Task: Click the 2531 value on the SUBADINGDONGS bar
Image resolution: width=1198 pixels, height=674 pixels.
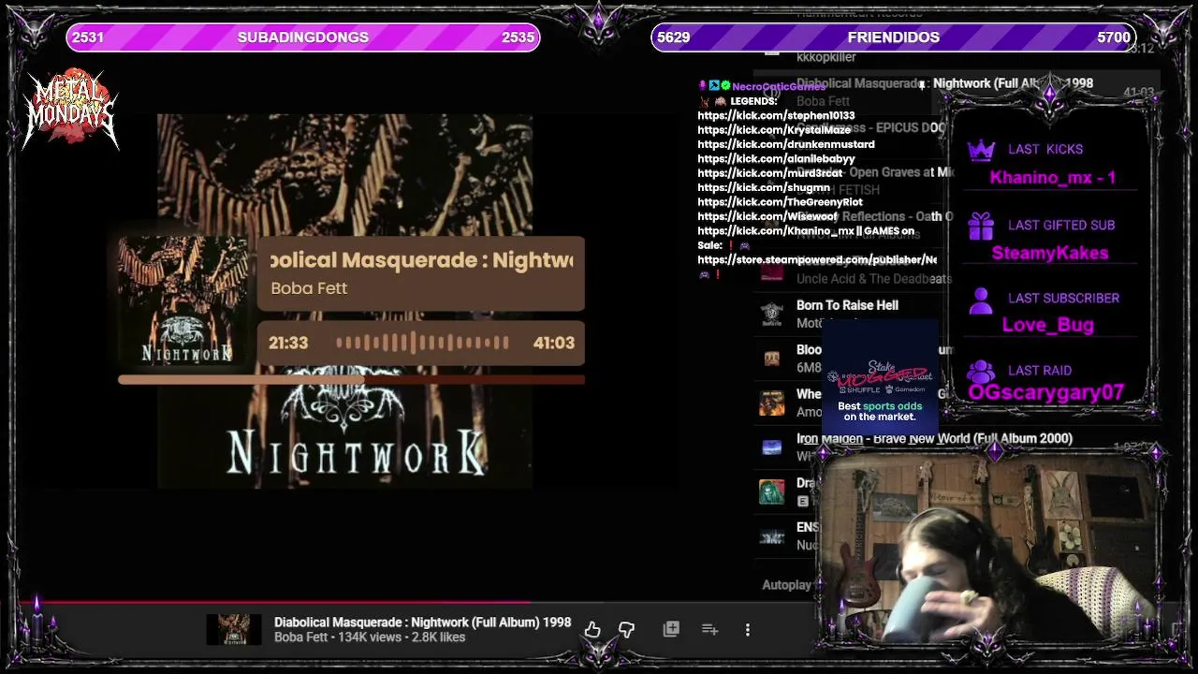Action: (88, 37)
